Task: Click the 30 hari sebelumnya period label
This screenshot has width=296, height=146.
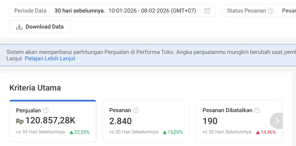Action: 80,11
